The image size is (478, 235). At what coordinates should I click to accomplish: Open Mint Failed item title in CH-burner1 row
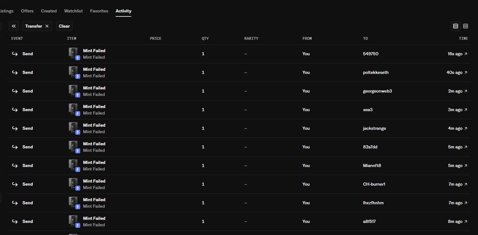click(94, 181)
